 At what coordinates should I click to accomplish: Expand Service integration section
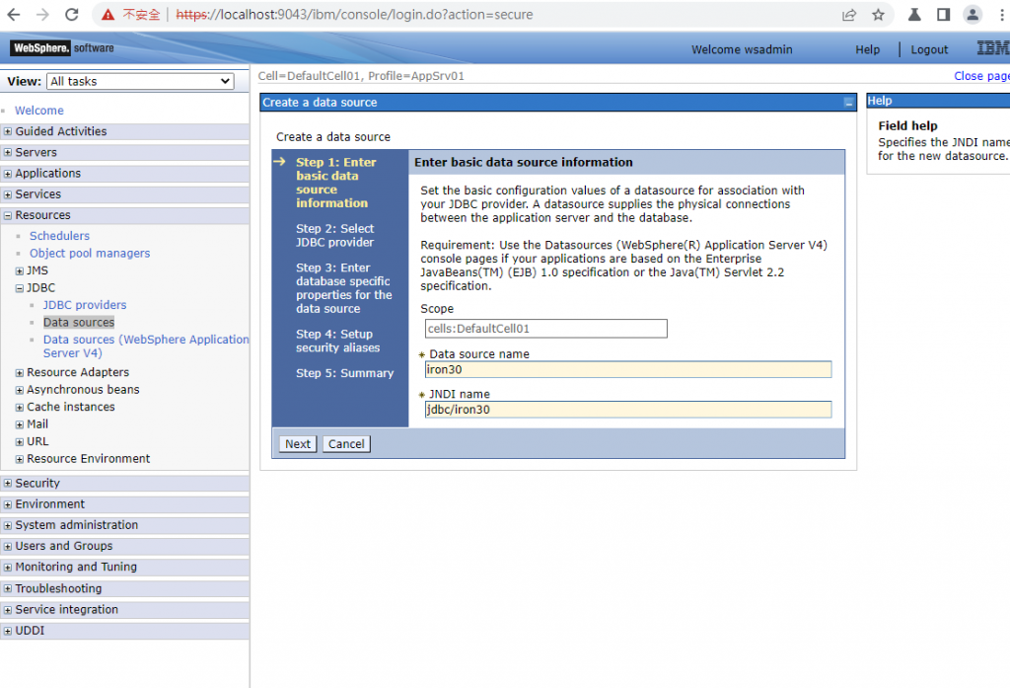(x=8, y=610)
